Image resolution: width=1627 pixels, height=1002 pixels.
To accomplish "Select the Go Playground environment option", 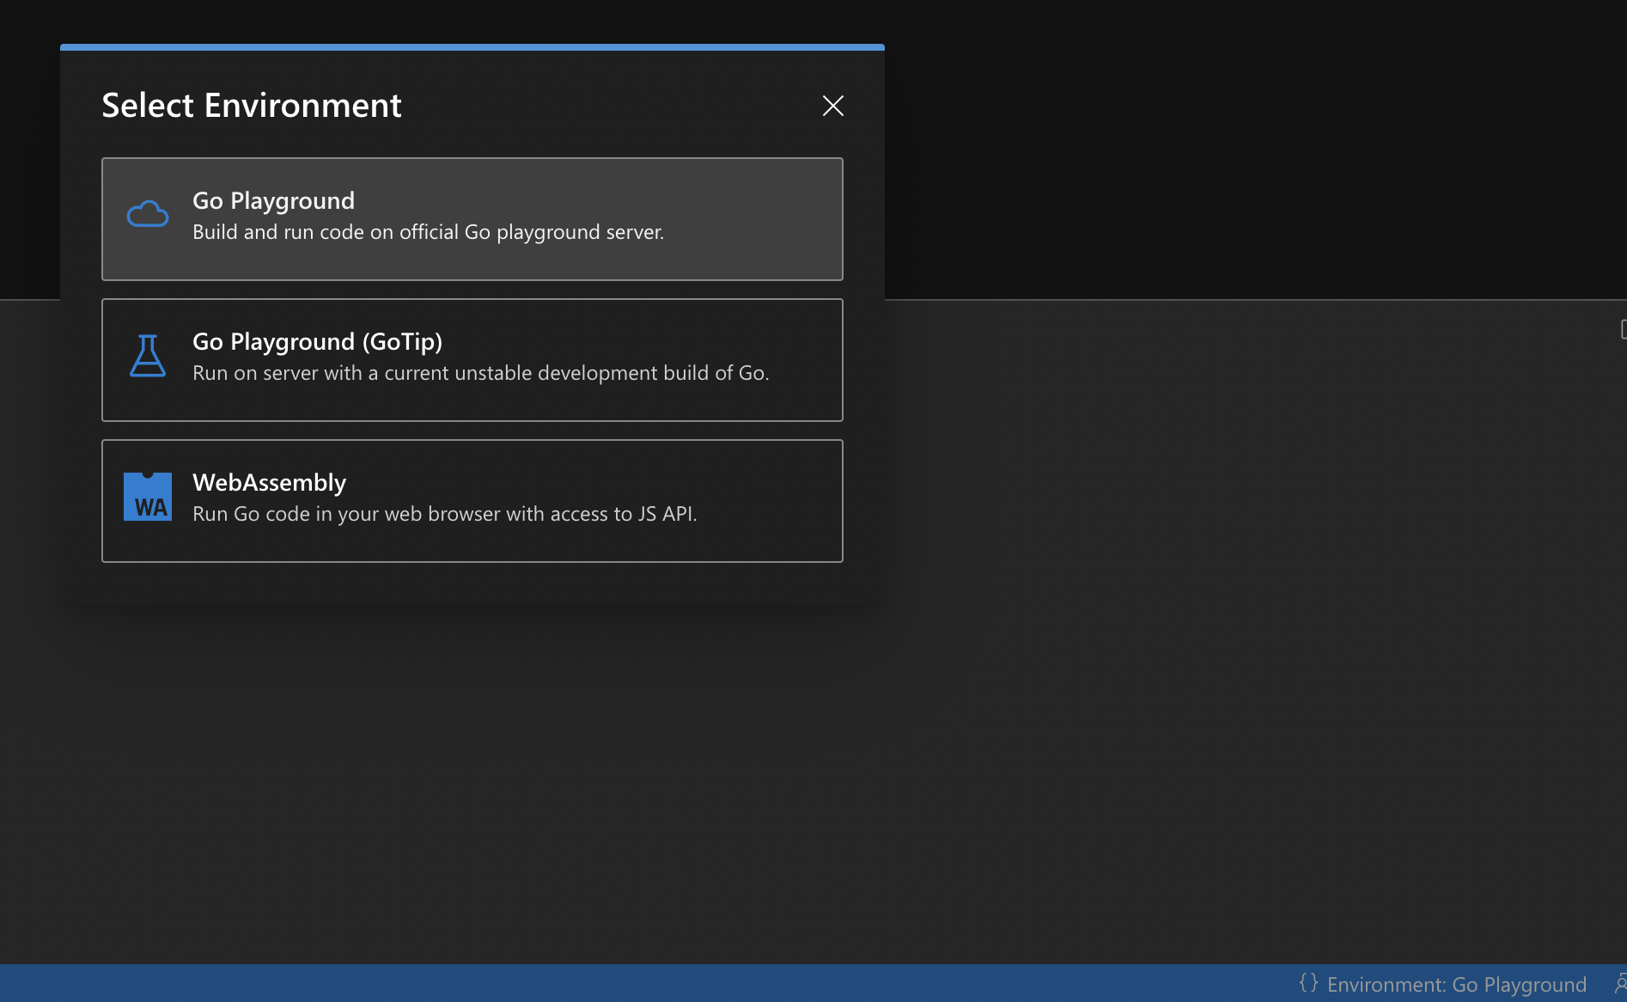I will click(x=472, y=219).
